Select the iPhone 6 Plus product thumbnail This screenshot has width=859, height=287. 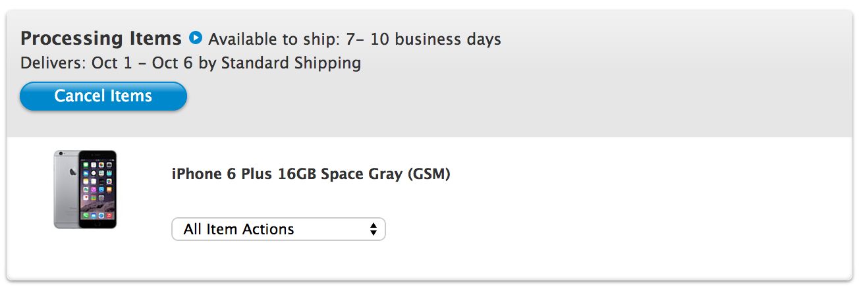(x=85, y=190)
